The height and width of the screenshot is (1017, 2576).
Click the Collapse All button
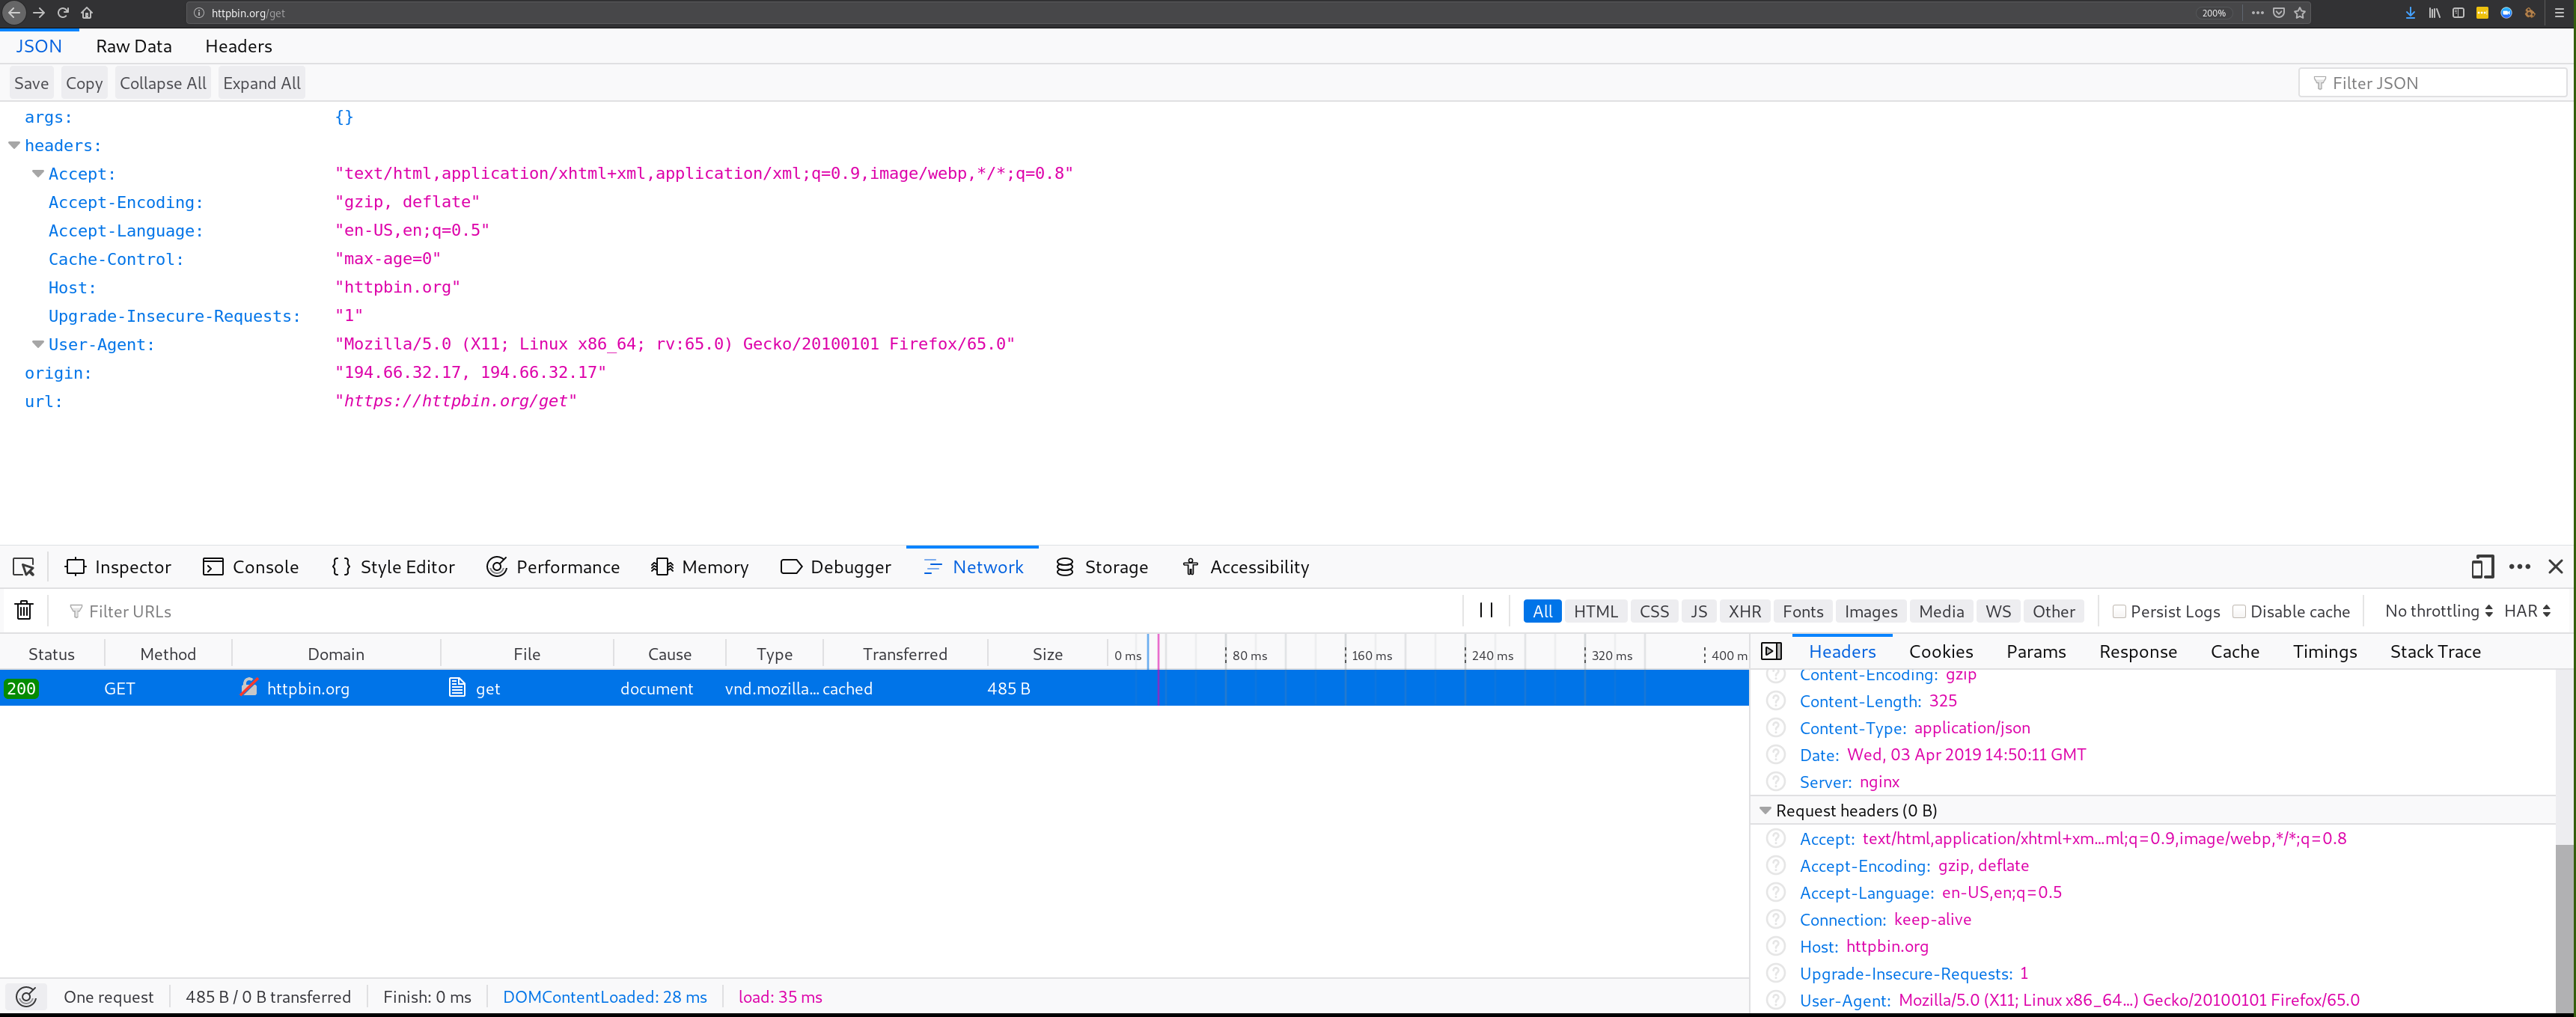(163, 83)
